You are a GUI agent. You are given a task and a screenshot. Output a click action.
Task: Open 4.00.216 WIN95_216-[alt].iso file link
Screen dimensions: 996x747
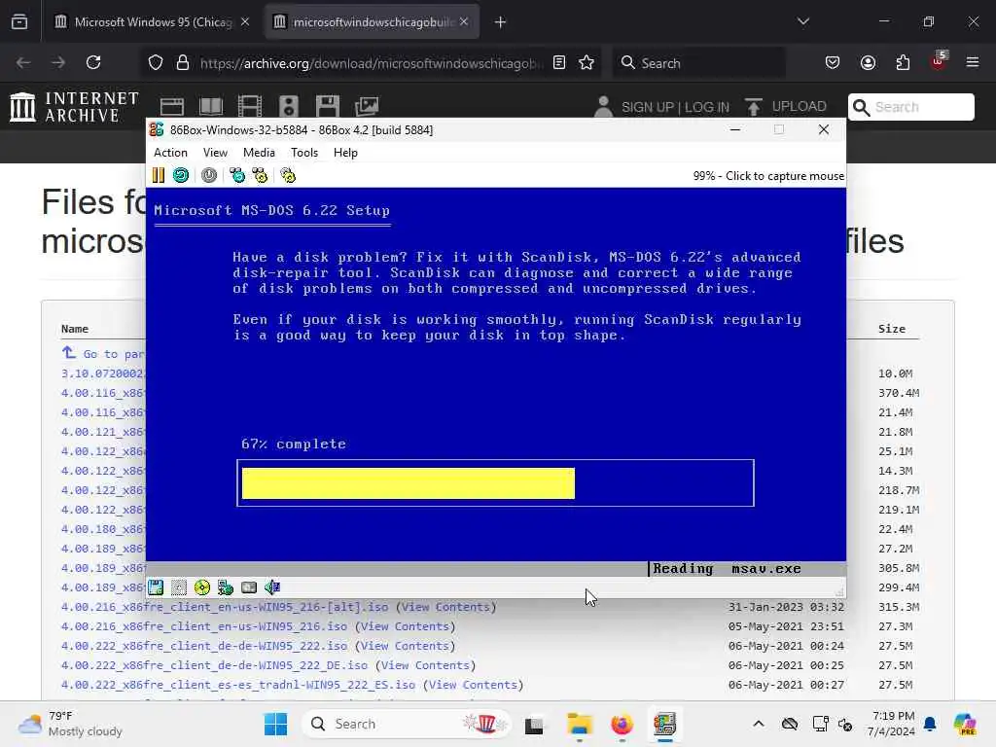[225, 607]
